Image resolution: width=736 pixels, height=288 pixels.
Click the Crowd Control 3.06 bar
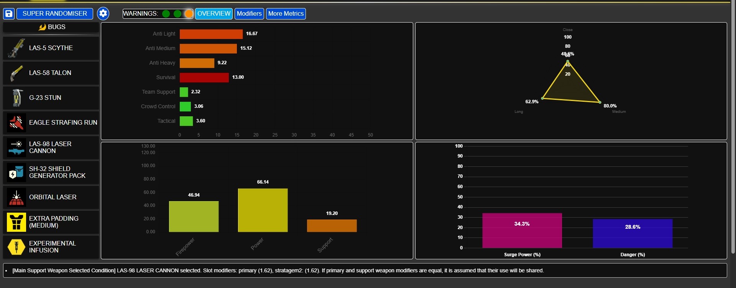pyautogui.click(x=186, y=107)
